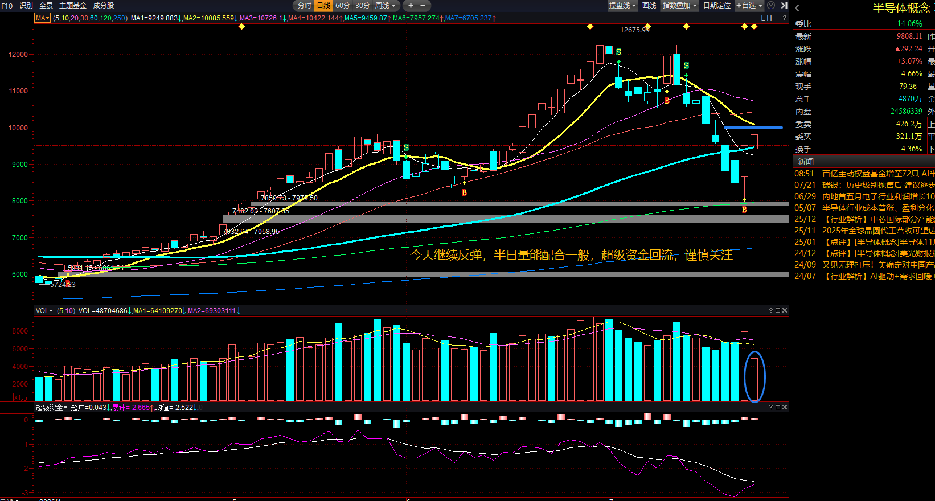
Task: Zoom out the chart with minus button
Action: coord(423,6)
